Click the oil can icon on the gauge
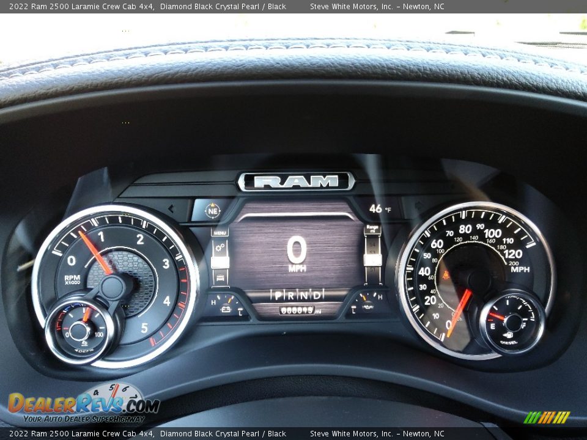The width and height of the screenshot is (587, 440). pyautogui.click(x=367, y=306)
